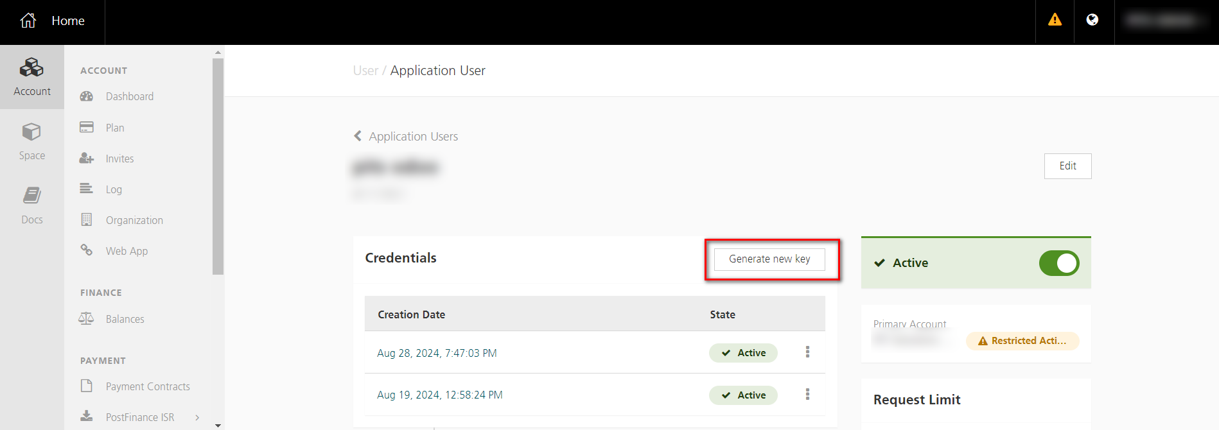Open the Docs book icon

click(31, 196)
